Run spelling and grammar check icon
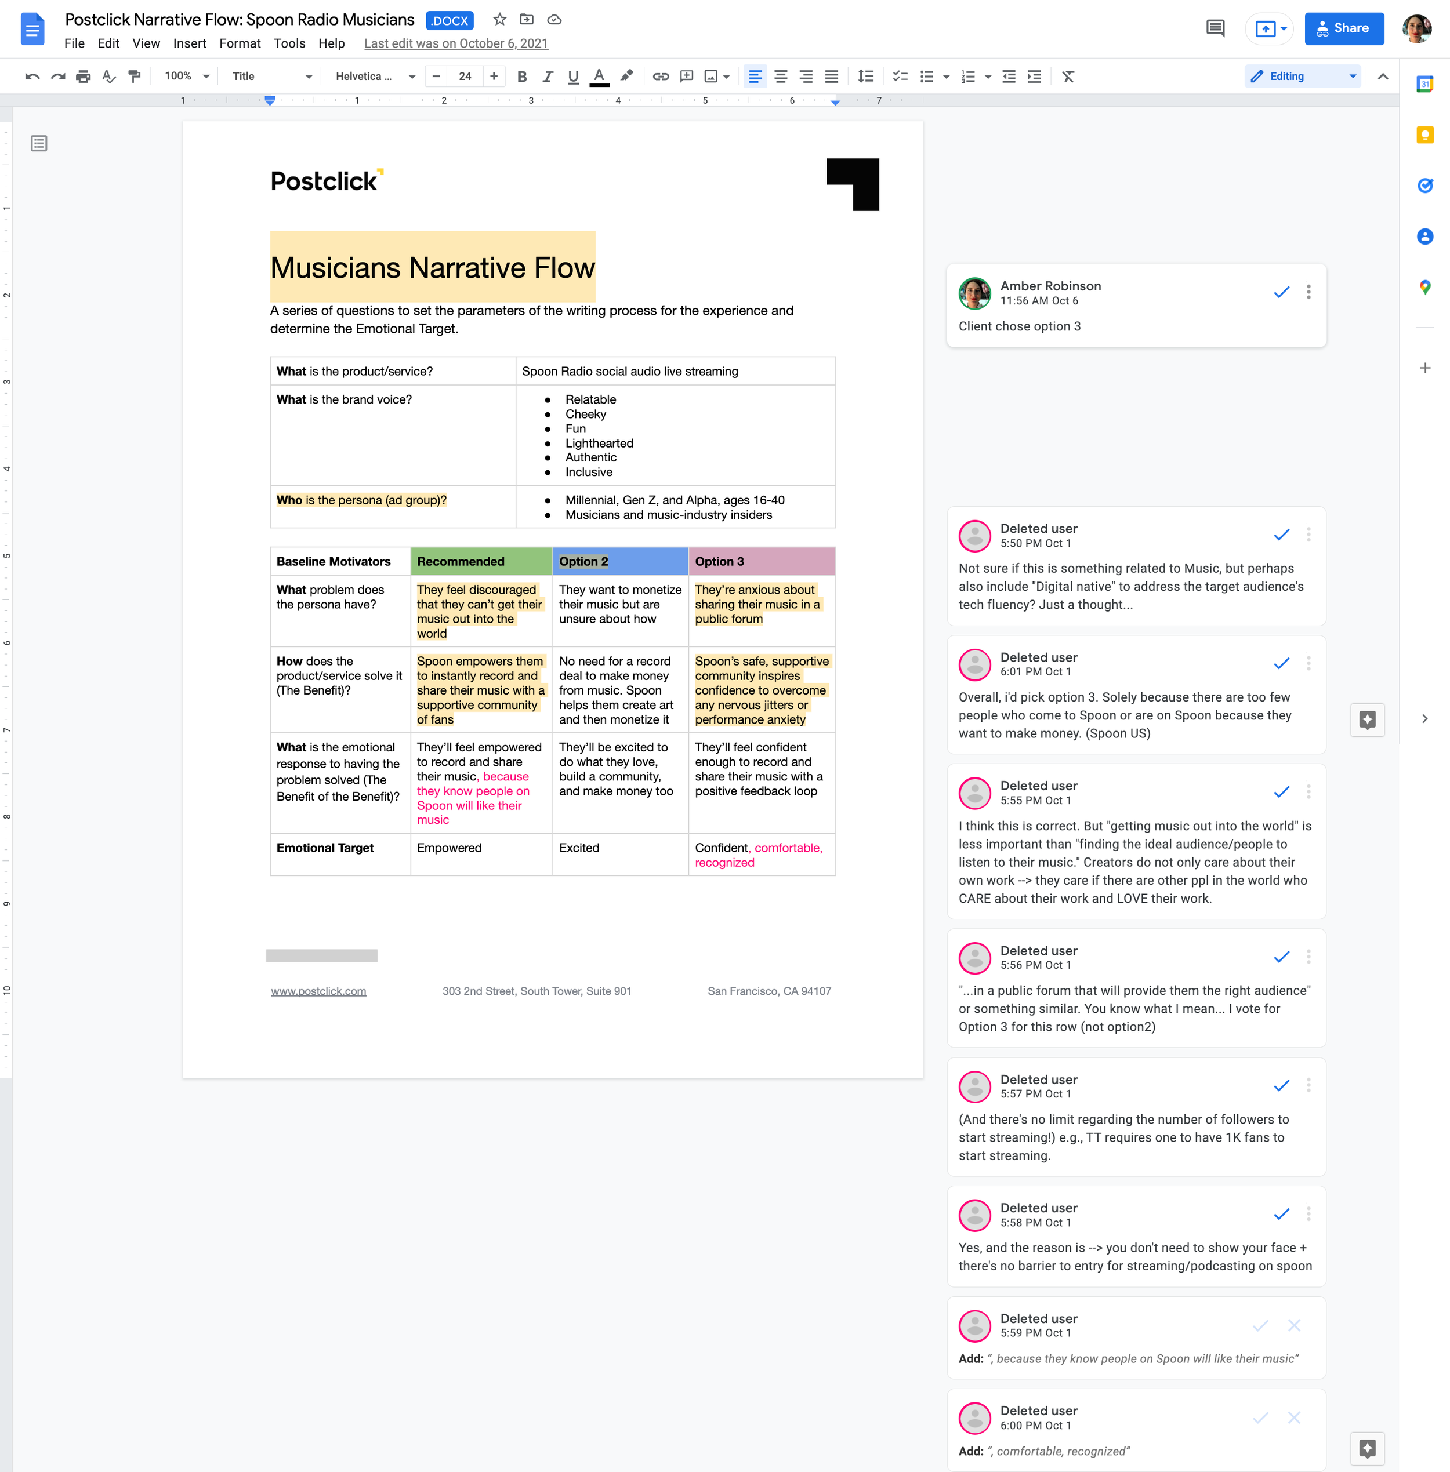This screenshot has height=1472, width=1450. 109,76
